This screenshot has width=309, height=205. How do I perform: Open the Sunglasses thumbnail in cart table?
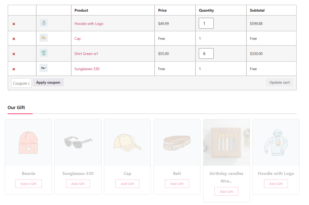44,68
